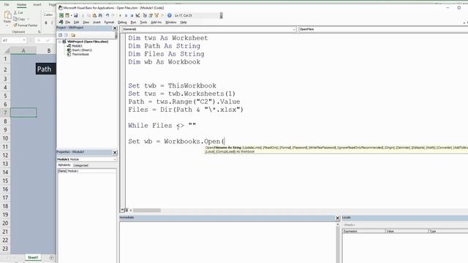Select ThisWorkbook in the project tree
The image size is (468, 263).
[80, 54]
